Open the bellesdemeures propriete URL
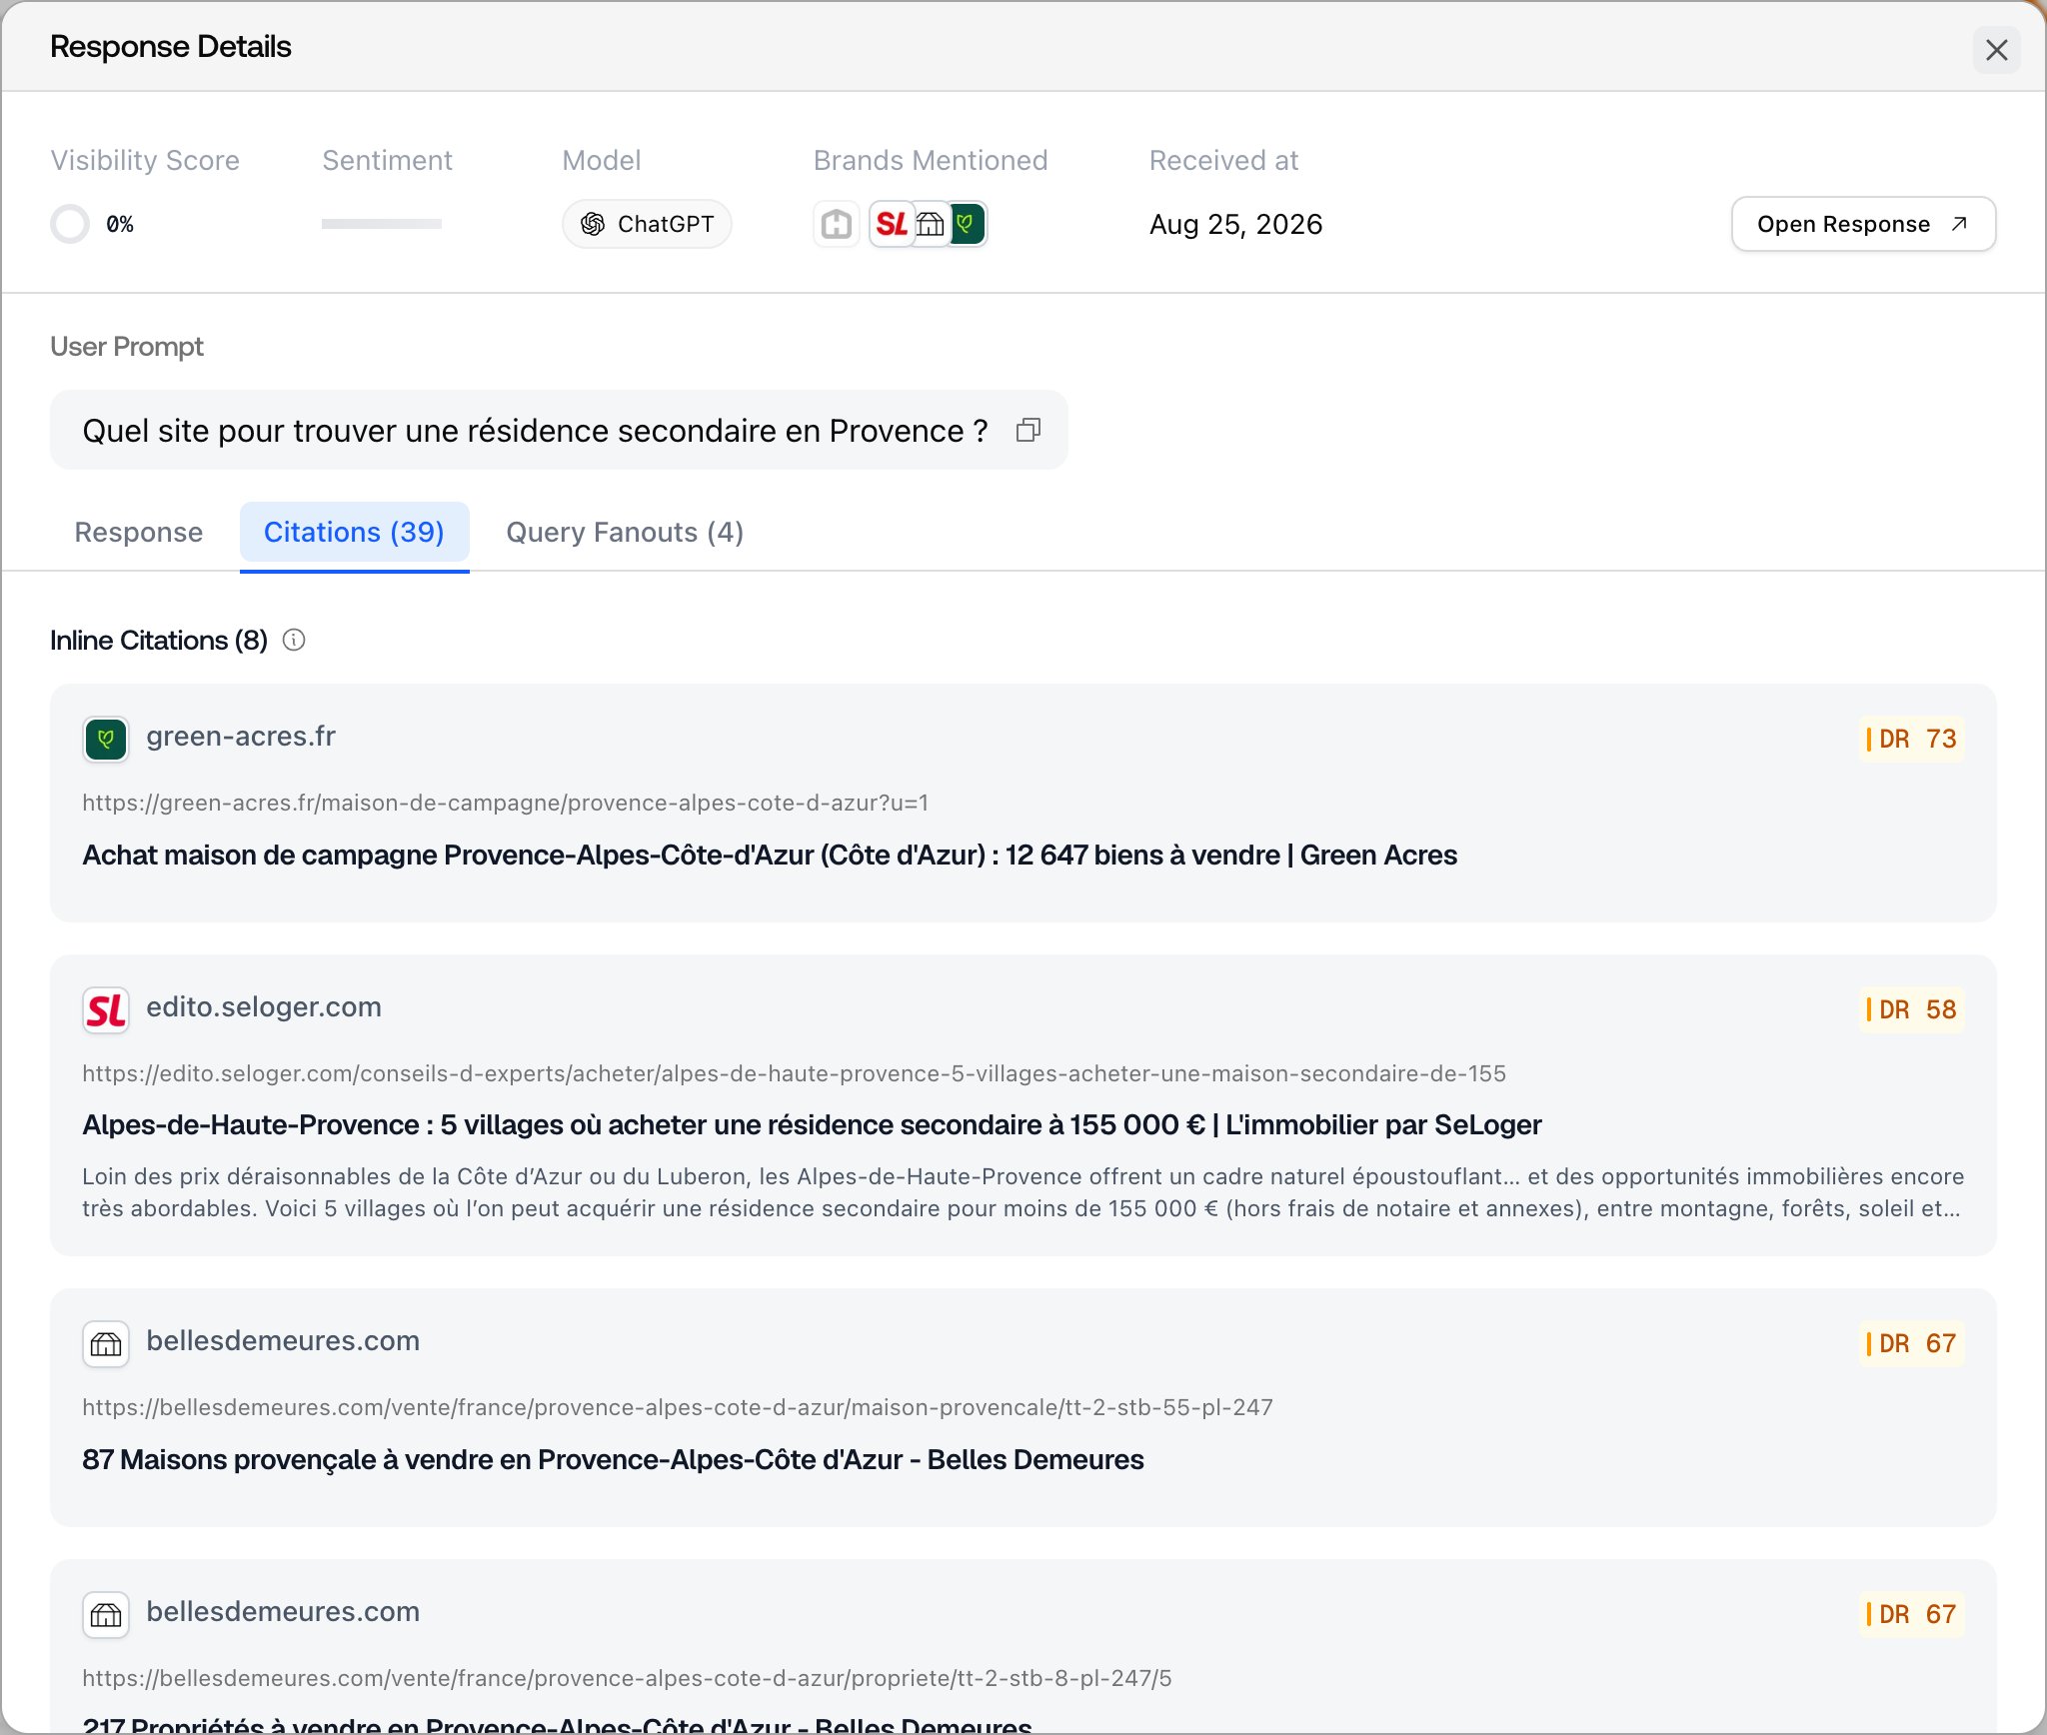The width and height of the screenshot is (2047, 1735). [x=627, y=1678]
